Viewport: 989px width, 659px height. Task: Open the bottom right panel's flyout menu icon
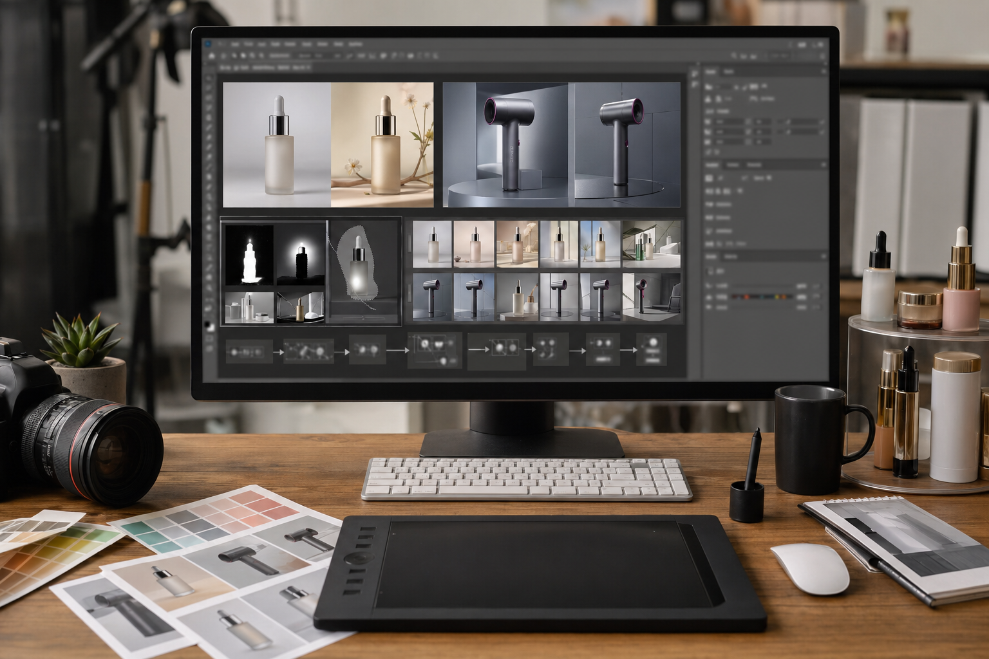click(824, 256)
